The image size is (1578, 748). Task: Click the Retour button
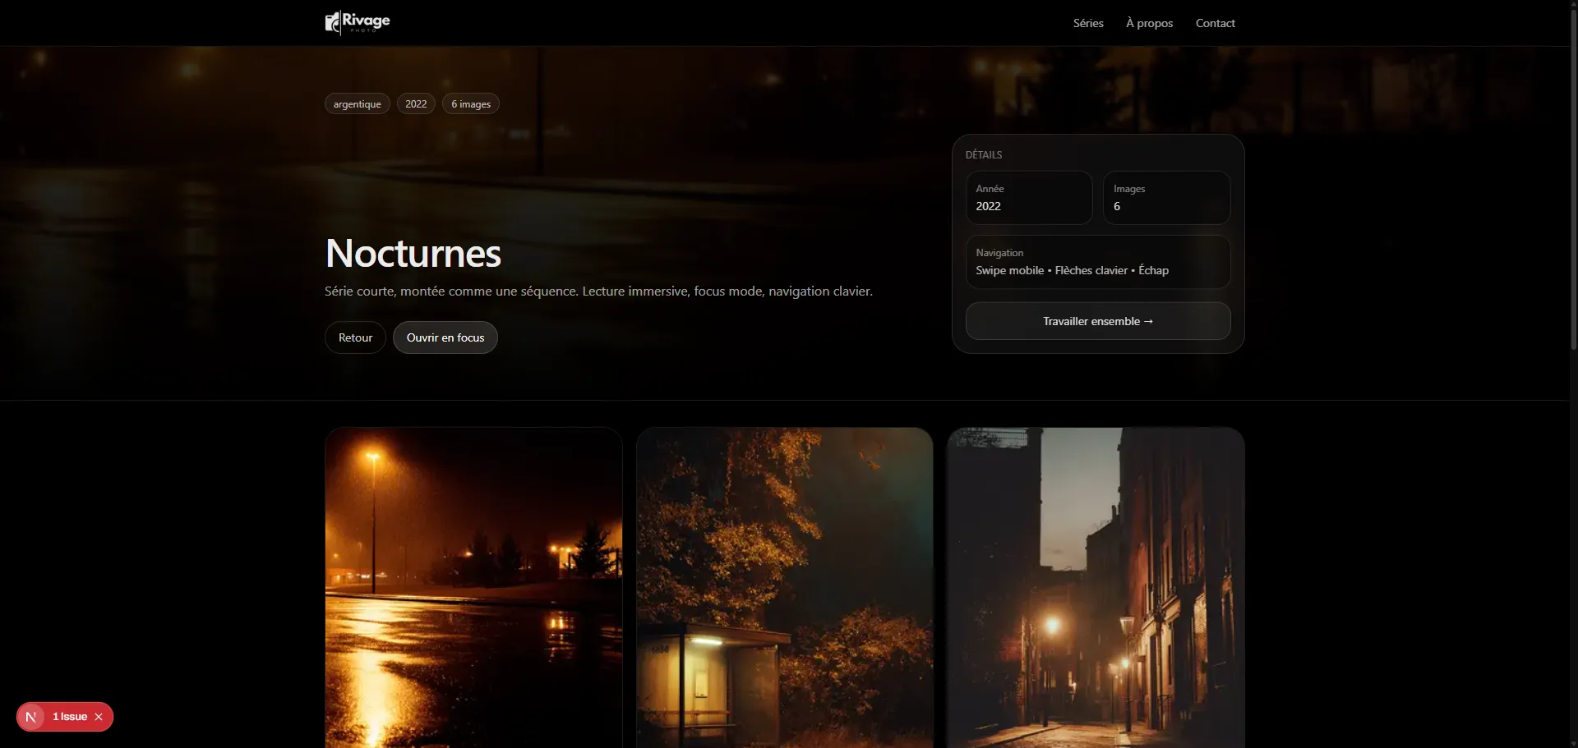pos(355,337)
